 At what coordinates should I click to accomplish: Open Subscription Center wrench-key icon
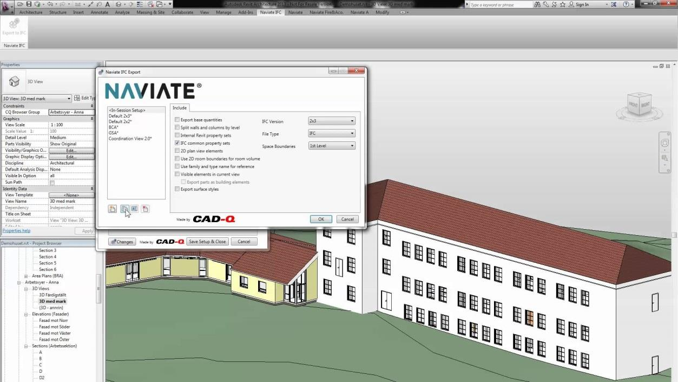point(546,4)
